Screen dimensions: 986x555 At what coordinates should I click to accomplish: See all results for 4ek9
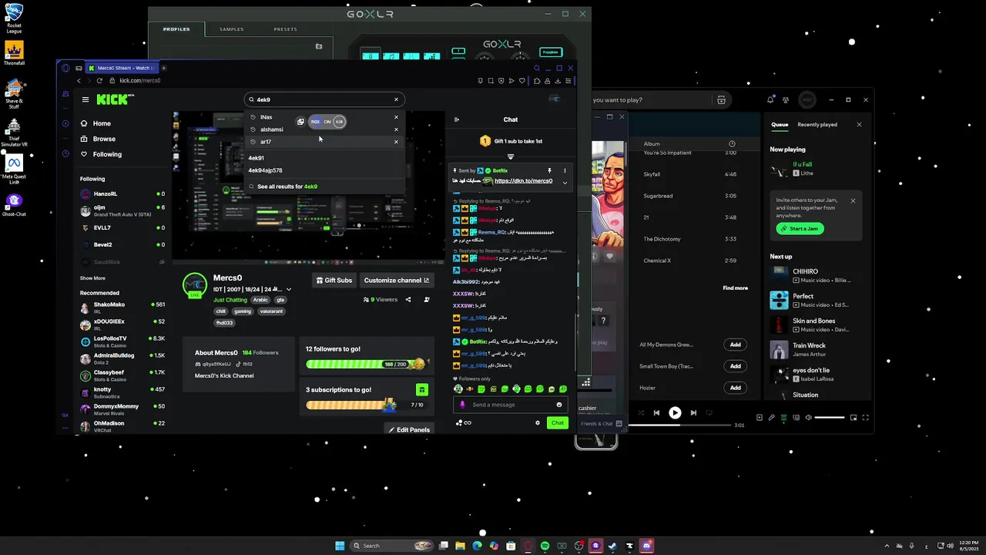pos(282,187)
